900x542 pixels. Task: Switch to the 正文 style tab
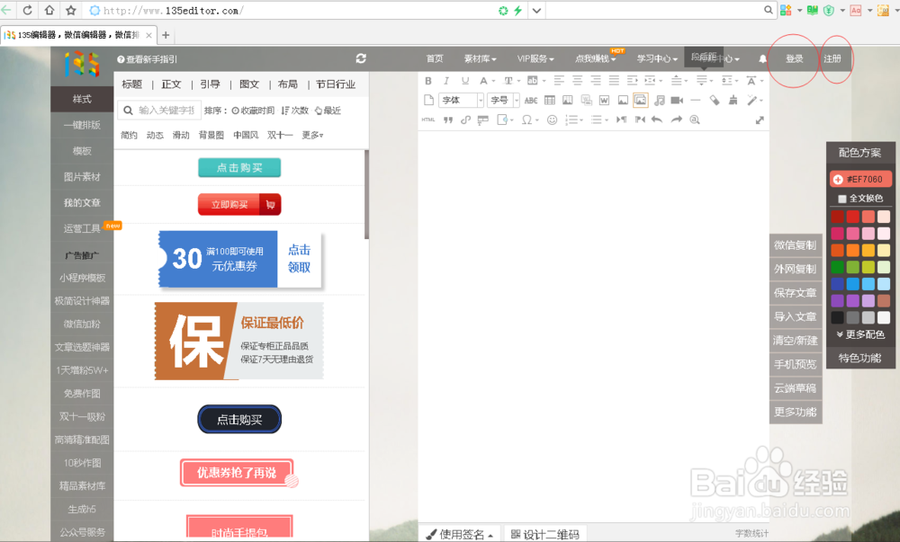(x=171, y=84)
